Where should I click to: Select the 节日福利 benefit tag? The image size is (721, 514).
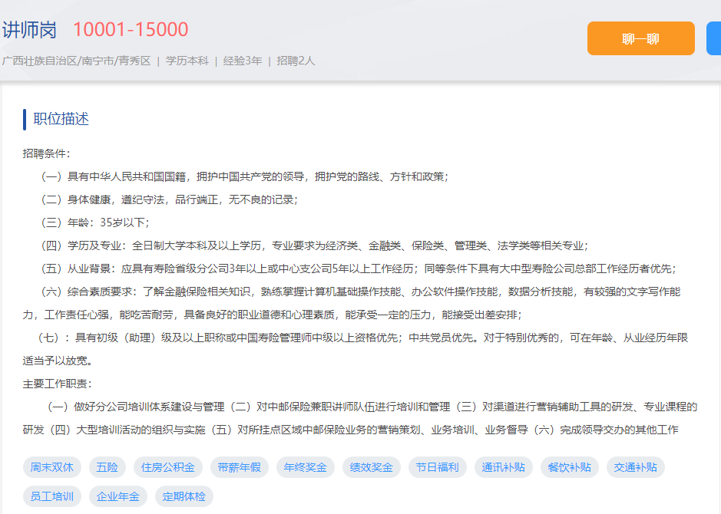(x=438, y=468)
